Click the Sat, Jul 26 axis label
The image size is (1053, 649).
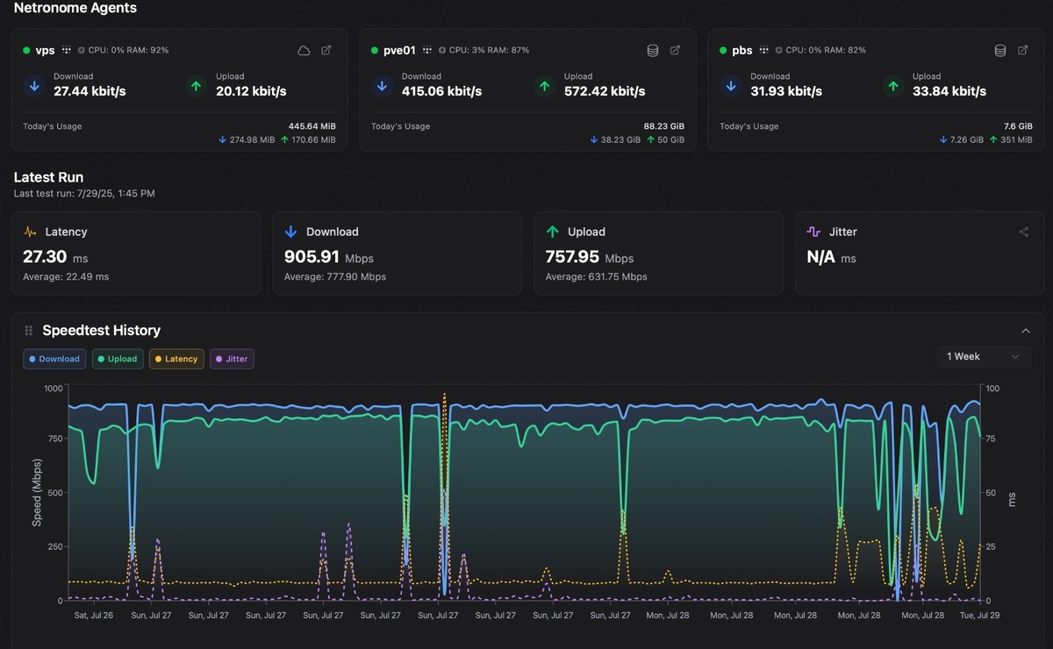click(94, 616)
